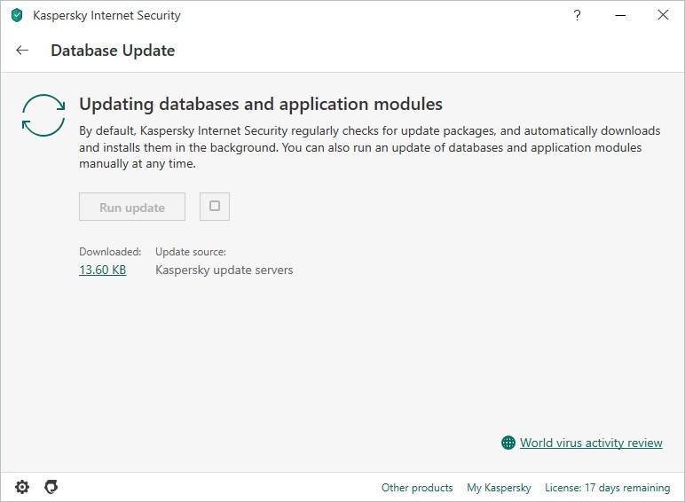Minimize the Kaspersky Internet Security window

[620, 15]
